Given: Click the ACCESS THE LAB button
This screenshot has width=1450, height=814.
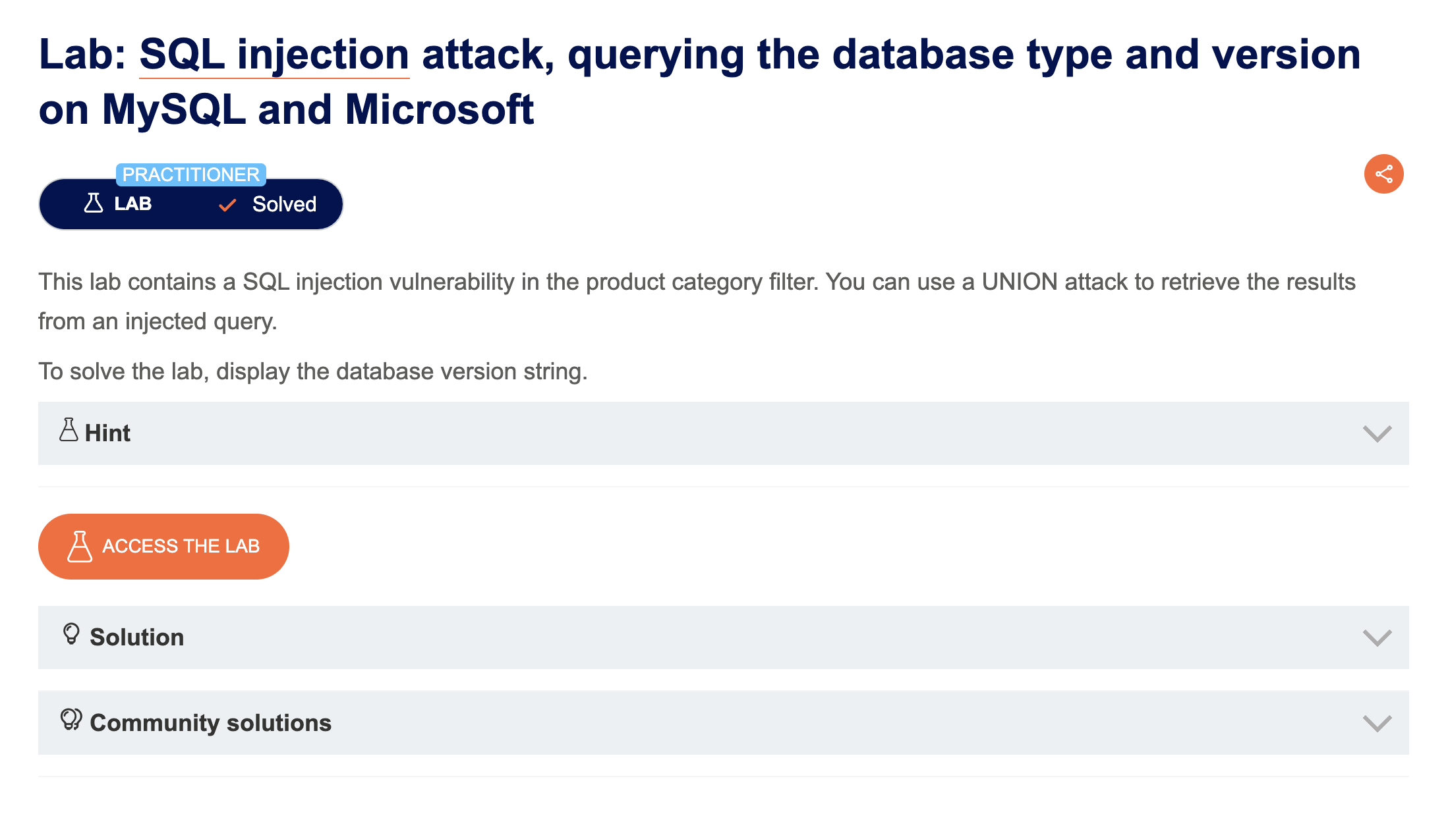Looking at the screenshot, I should tap(163, 547).
